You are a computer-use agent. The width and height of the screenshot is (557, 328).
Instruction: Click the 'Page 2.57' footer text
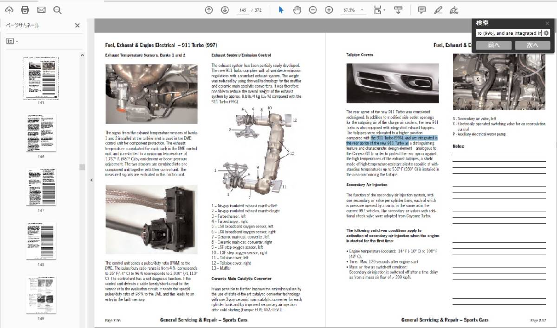538,320
